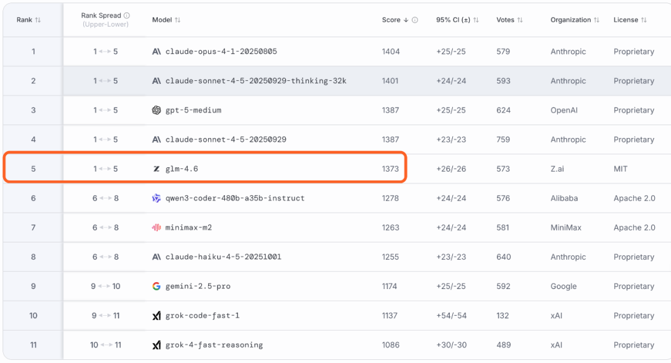Image resolution: width=671 pixels, height=363 pixels.
Task: Open claude-opus-4-1-20250805 model link
Action: [x=221, y=52]
